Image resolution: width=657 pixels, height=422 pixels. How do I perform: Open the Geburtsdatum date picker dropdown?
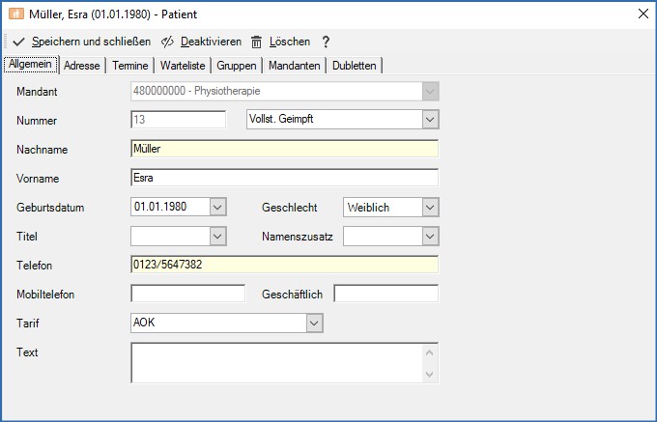tap(217, 207)
